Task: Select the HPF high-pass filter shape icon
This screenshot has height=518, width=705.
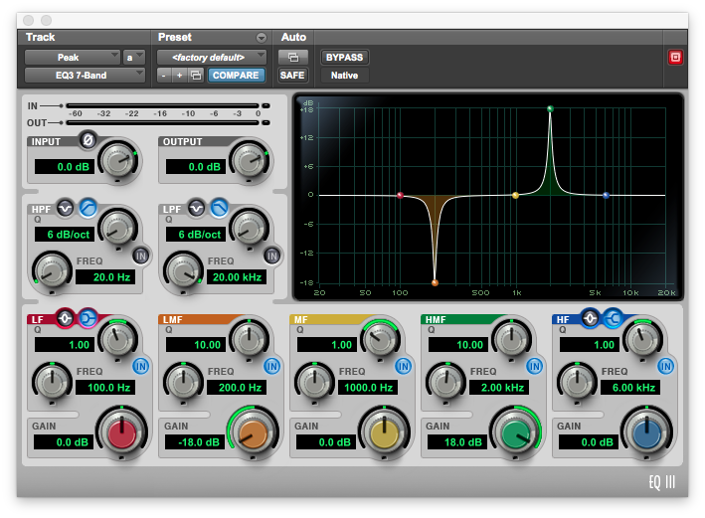Action: pos(87,207)
